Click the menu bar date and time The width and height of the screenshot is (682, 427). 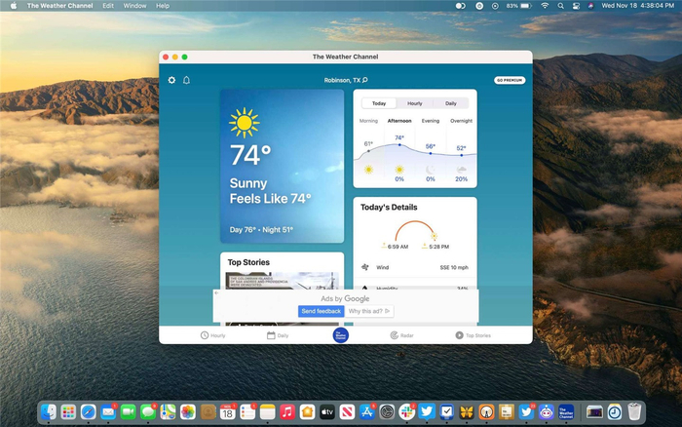tap(637, 6)
